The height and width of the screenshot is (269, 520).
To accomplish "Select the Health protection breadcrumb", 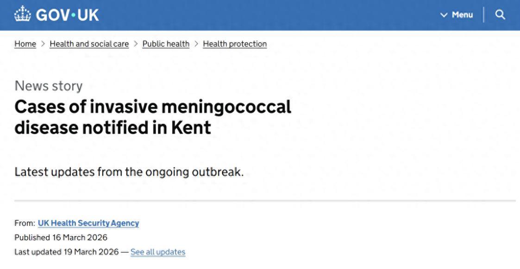I will click(x=235, y=44).
